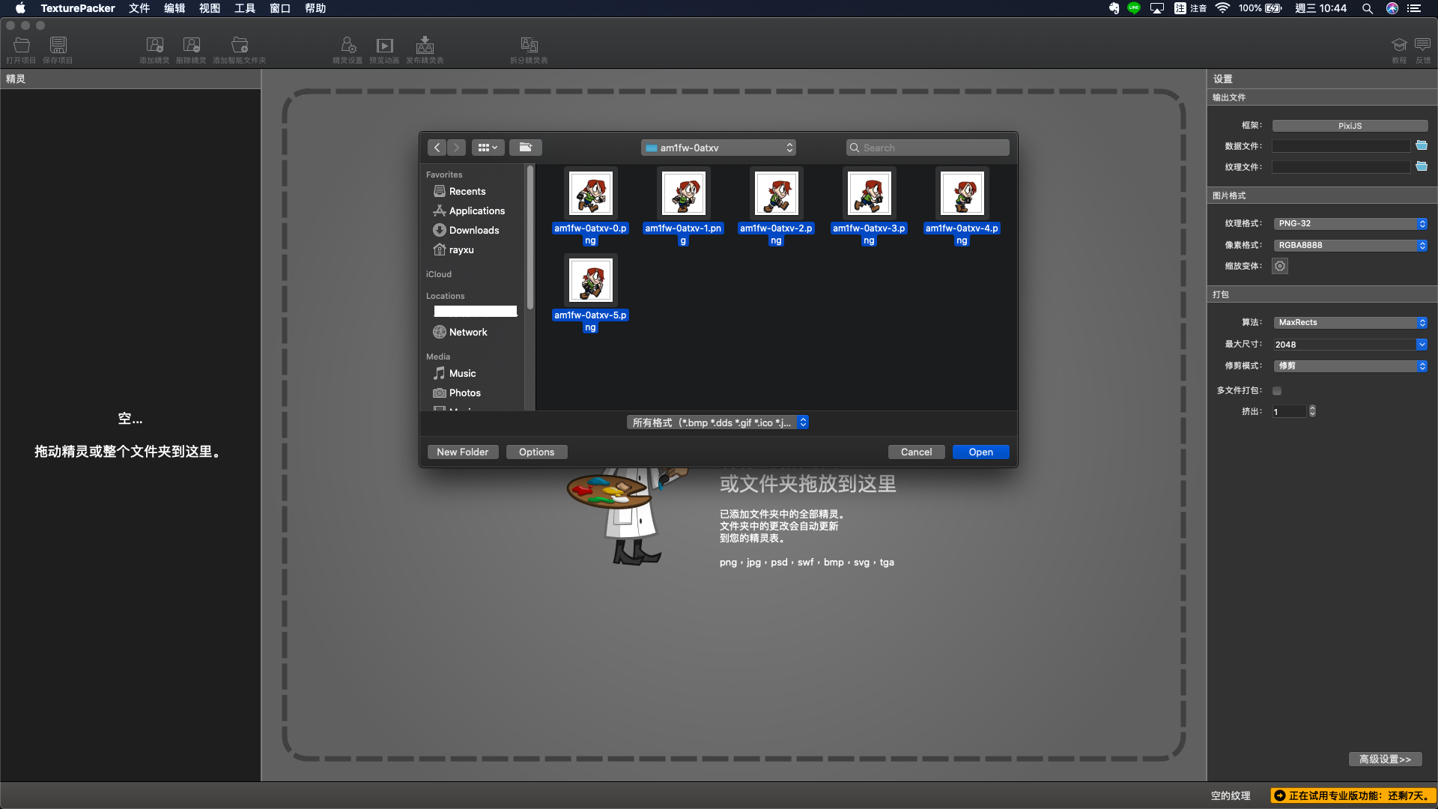
Task: Open the 工具 menu in menu bar
Action: point(244,8)
